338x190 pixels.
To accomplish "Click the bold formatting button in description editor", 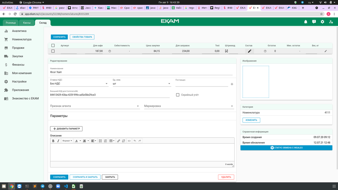I will pyautogui.click(x=53, y=141).
